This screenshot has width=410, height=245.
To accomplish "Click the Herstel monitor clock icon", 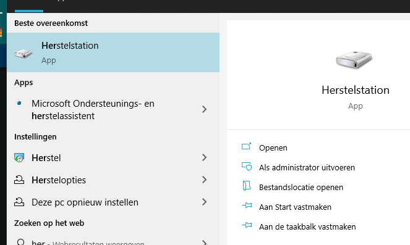I will (x=19, y=157).
